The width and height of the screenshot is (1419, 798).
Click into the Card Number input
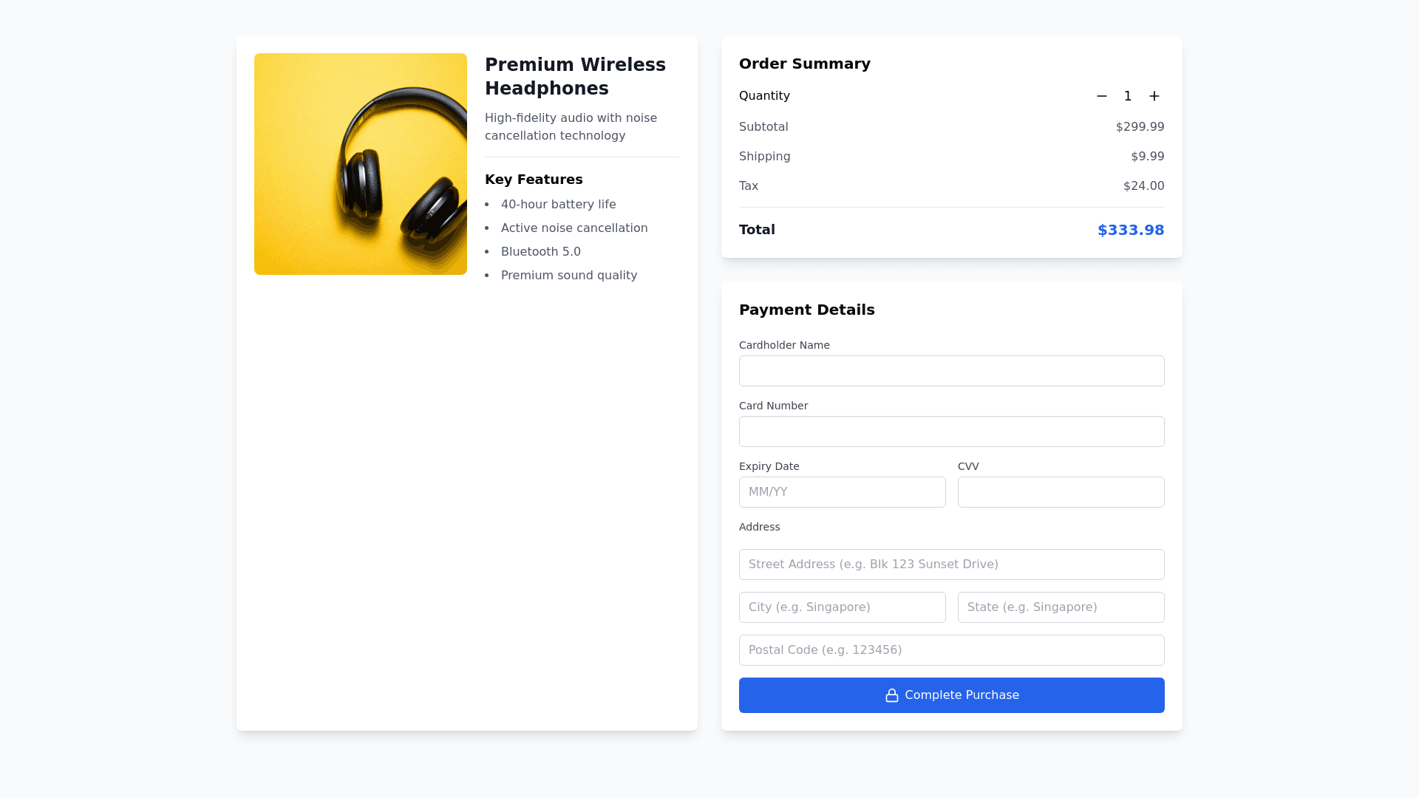coord(951,432)
